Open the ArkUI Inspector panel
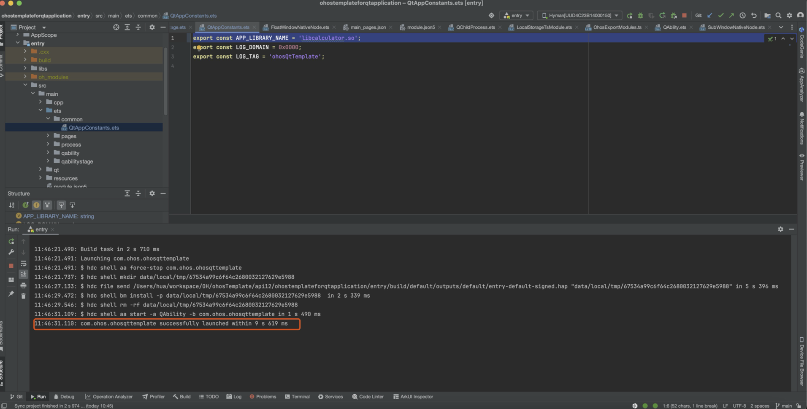The height and width of the screenshot is (409, 807). point(413,396)
